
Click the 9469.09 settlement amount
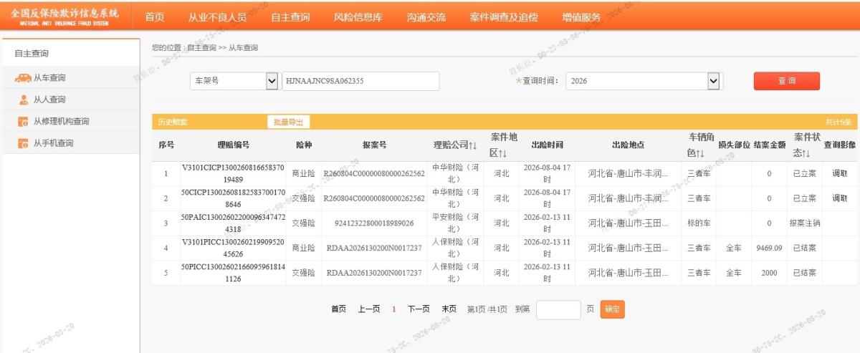pyautogui.click(x=769, y=248)
